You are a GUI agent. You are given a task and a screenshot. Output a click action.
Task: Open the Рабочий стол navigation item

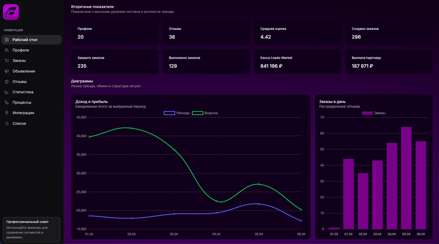point(32,40)
